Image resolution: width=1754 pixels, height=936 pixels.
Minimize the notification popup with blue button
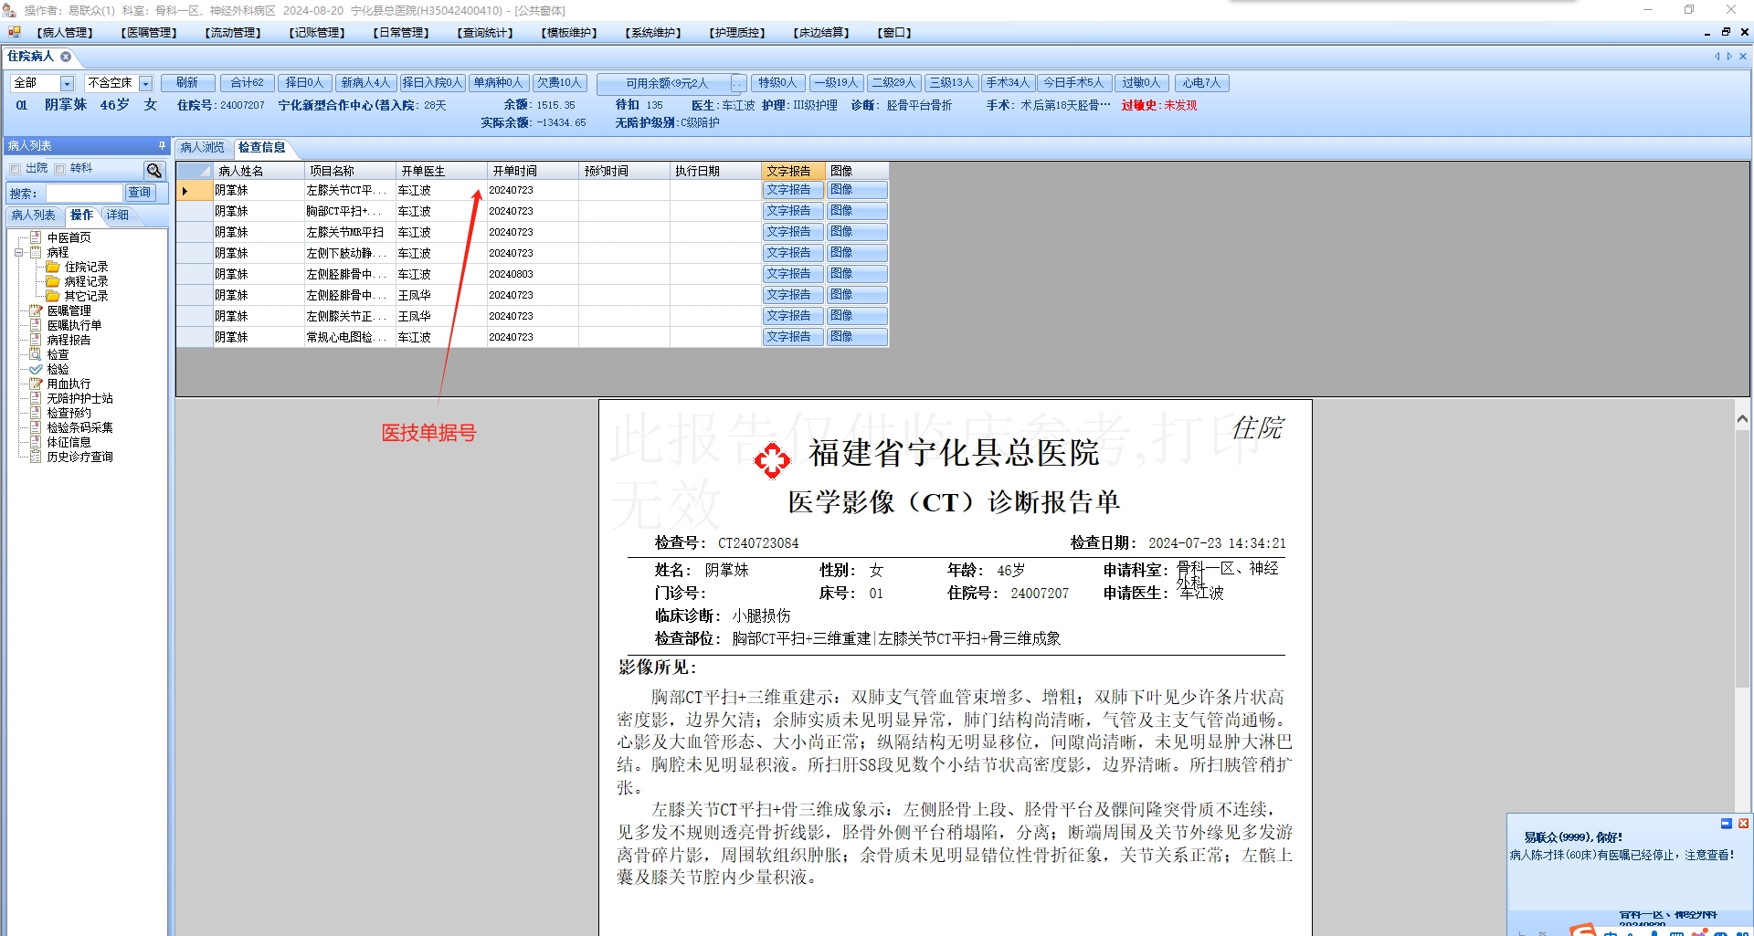pyautogui.click(x=1727, y=824)
